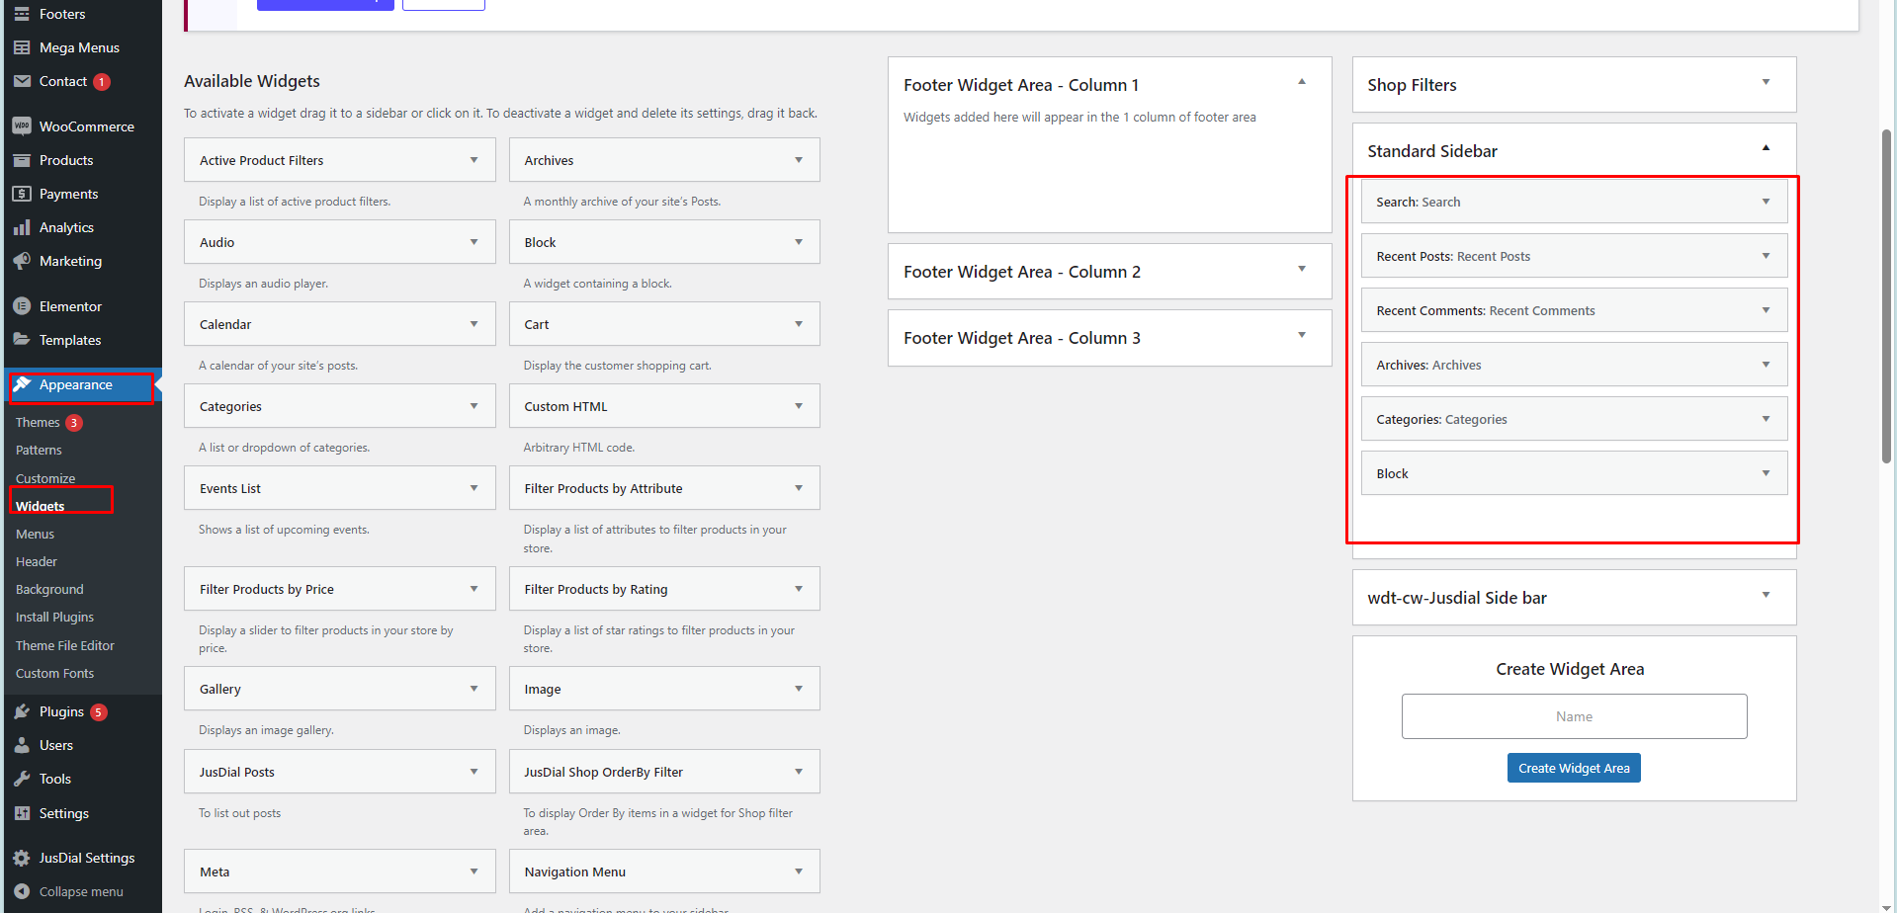Open the Menus submenu item
1897x913 pixels.
[x=36, y=534]
